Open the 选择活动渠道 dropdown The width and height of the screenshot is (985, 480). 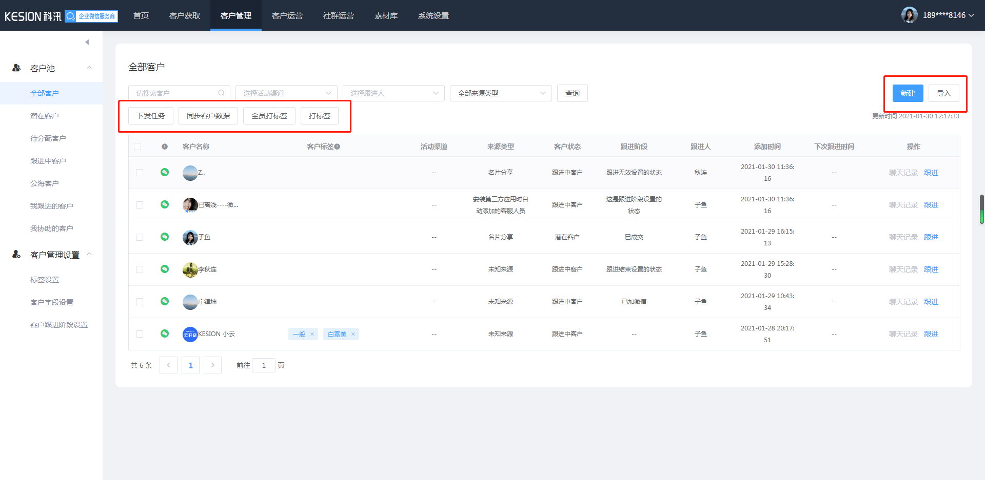point(286,93)
